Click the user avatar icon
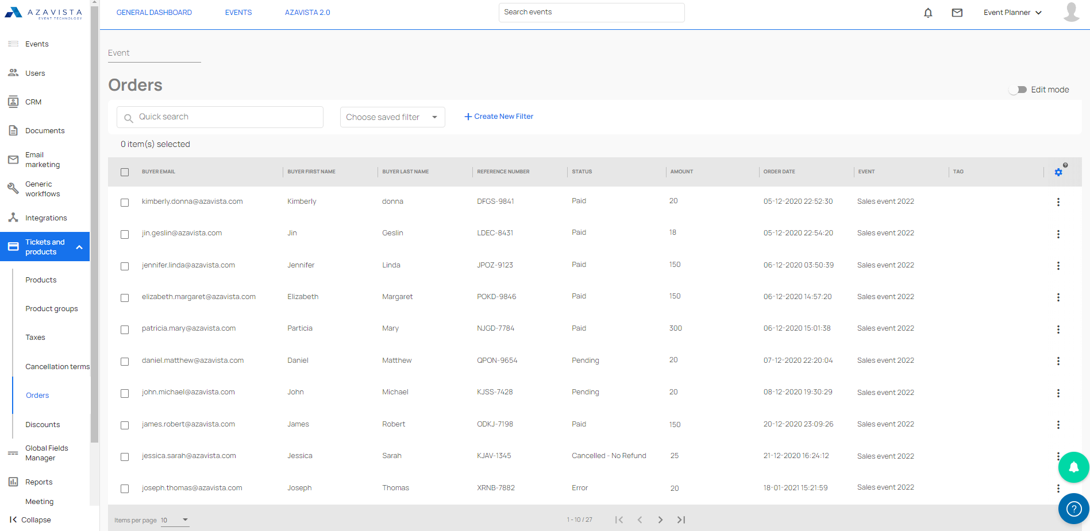The image size is (1090, 531). tap(1072, 12)
